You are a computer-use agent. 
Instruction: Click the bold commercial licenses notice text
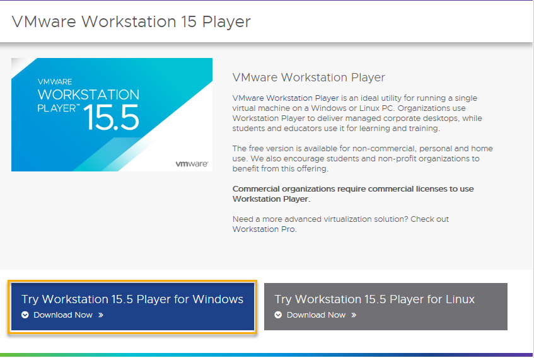[x=353, y=193]
